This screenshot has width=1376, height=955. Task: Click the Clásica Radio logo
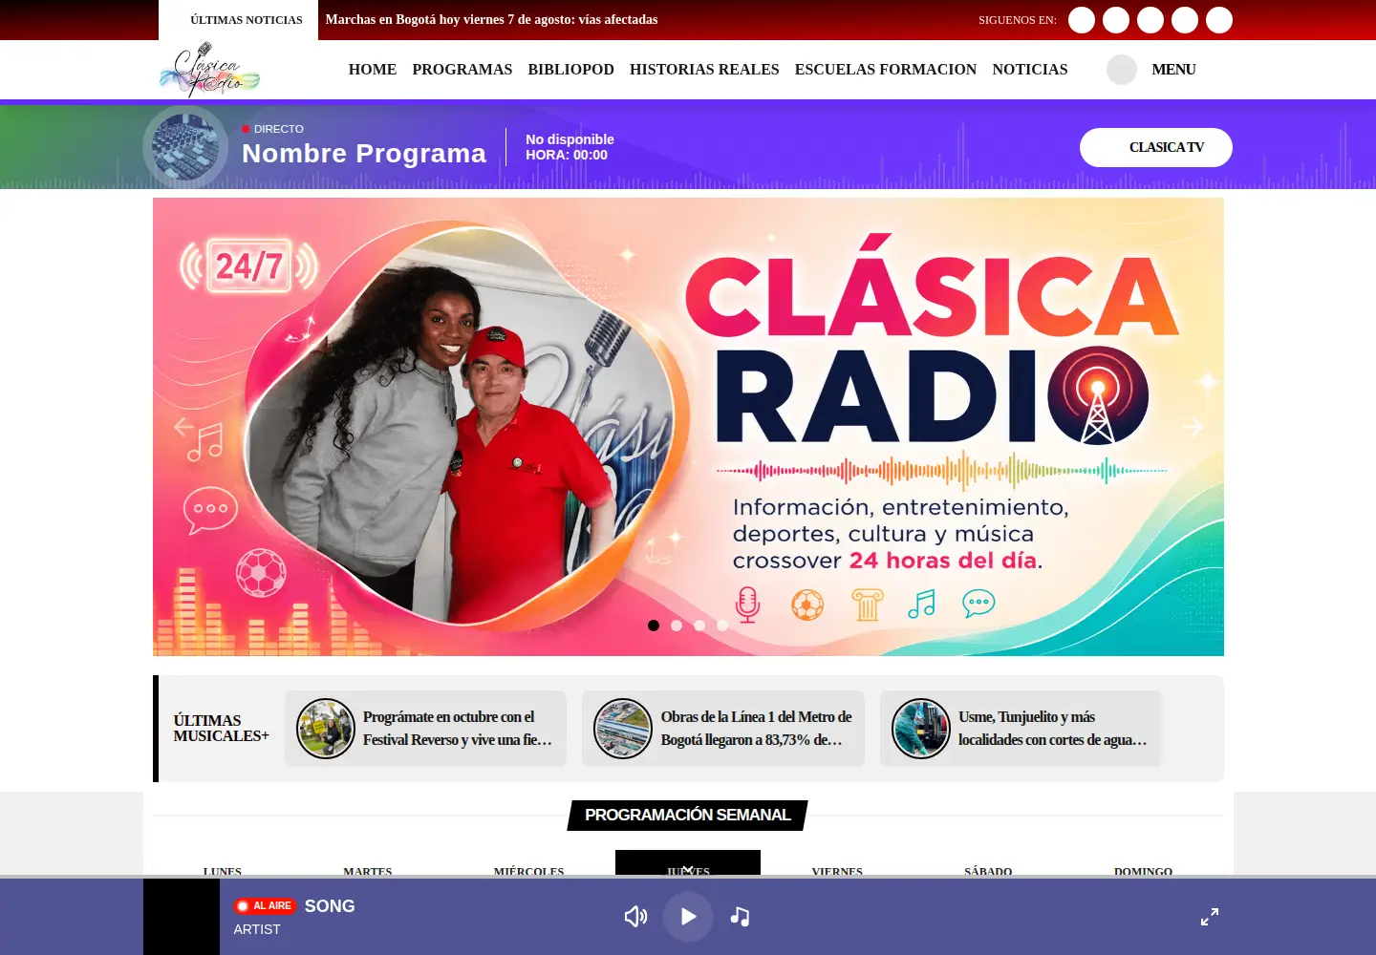coord(209,70)
